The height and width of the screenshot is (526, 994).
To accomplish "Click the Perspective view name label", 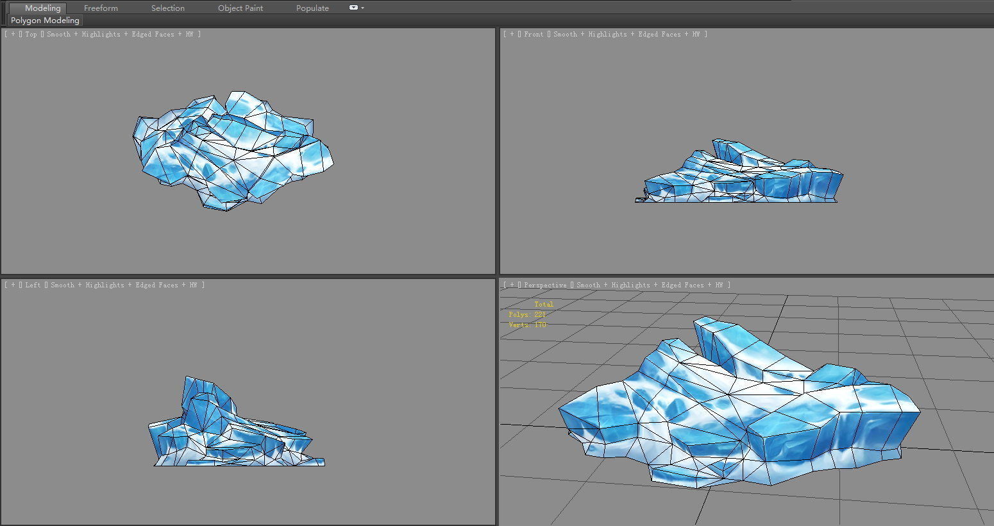I will pyautogui.click(x=545, y=285).
